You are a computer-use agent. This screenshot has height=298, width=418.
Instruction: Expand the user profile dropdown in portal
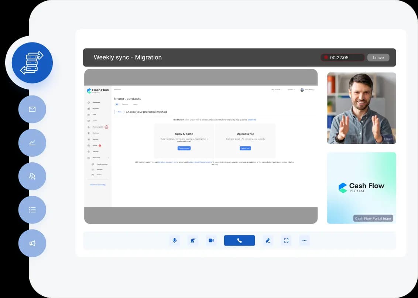click(x=308, y=90)
